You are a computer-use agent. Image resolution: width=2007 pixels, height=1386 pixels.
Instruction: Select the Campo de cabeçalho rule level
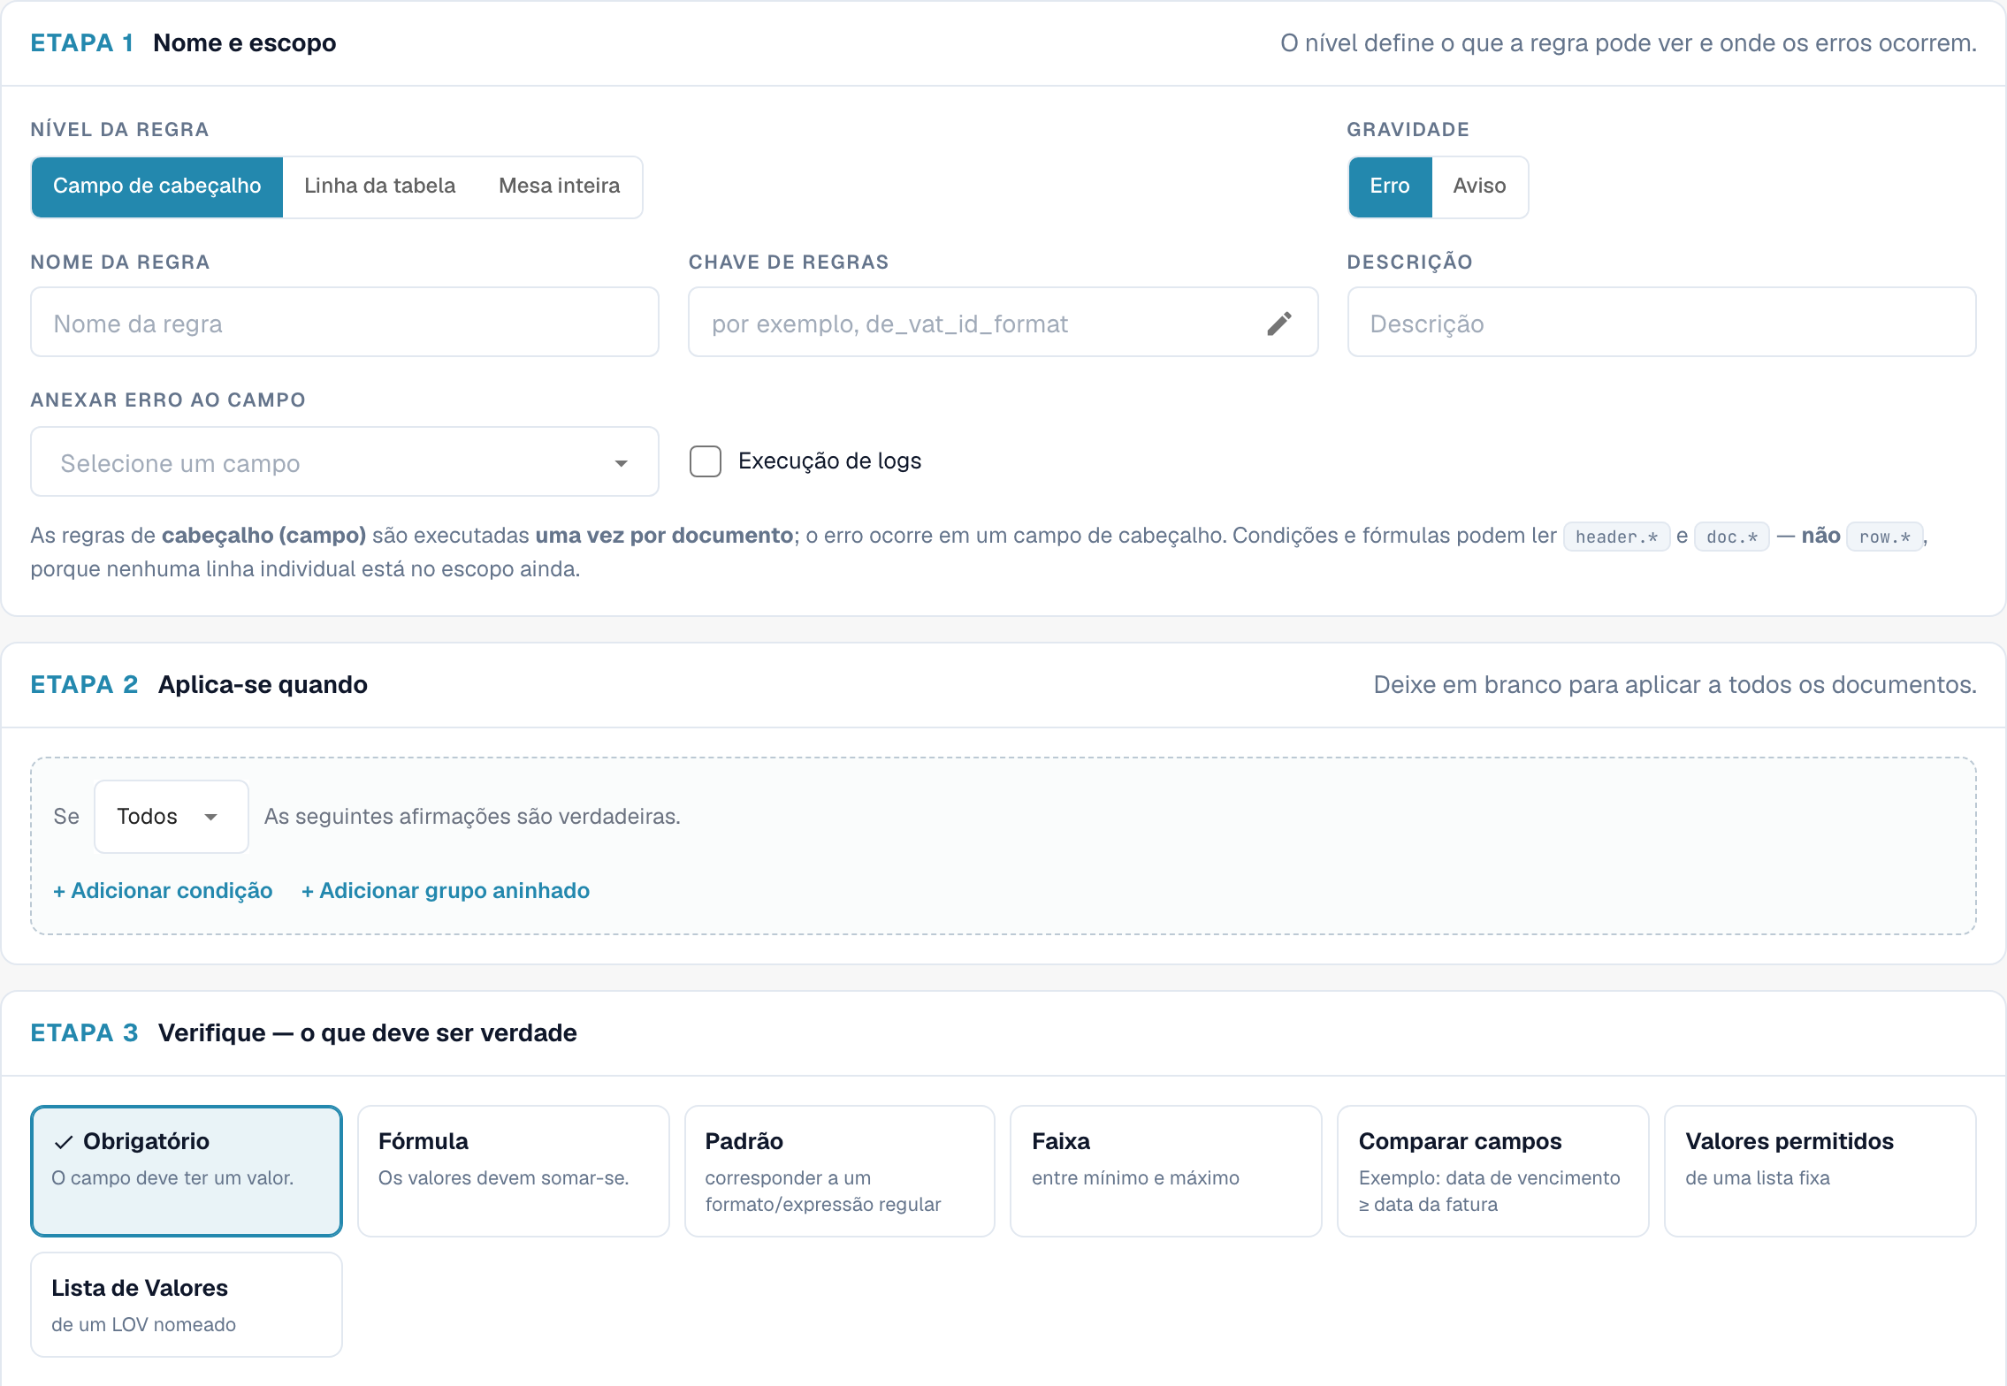(157, 187)
